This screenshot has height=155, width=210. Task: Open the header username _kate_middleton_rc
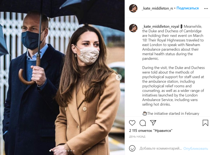[158, 8]
